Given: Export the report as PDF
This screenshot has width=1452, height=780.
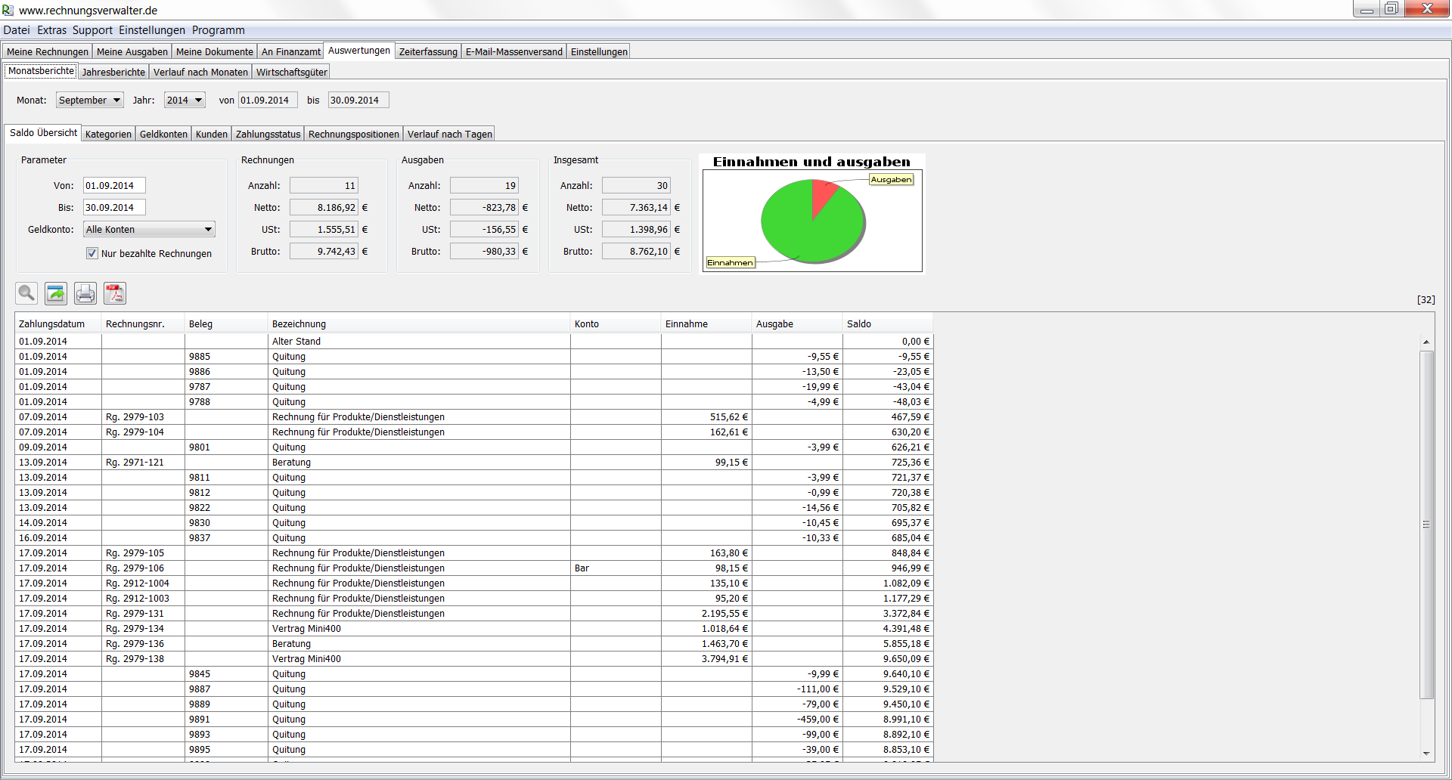Looking at the screenshot, I should pos(115,293).
